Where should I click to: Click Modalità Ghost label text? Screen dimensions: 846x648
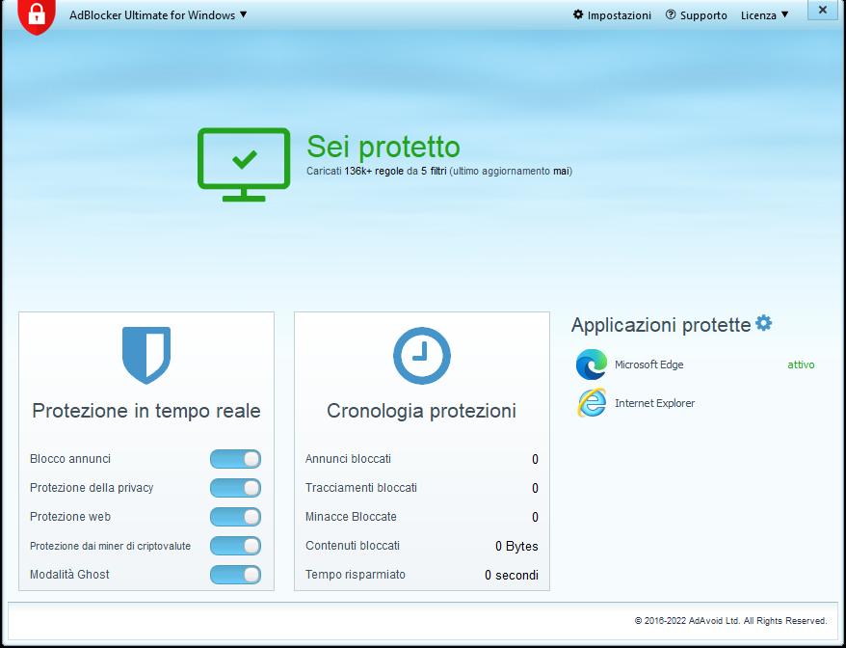pos(69,575)
